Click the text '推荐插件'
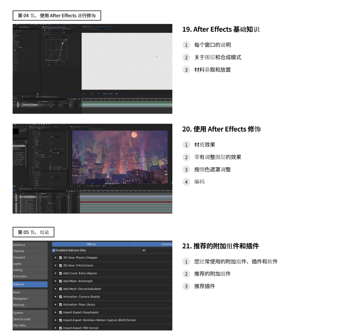346x336 pixels. click(204, 286)
